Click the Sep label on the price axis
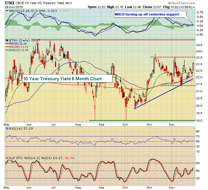208x190 pixels. (101, 125)
